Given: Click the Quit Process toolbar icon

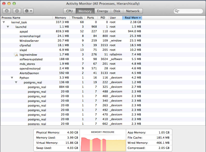Looking at the screenshot, I should point(7,11).
